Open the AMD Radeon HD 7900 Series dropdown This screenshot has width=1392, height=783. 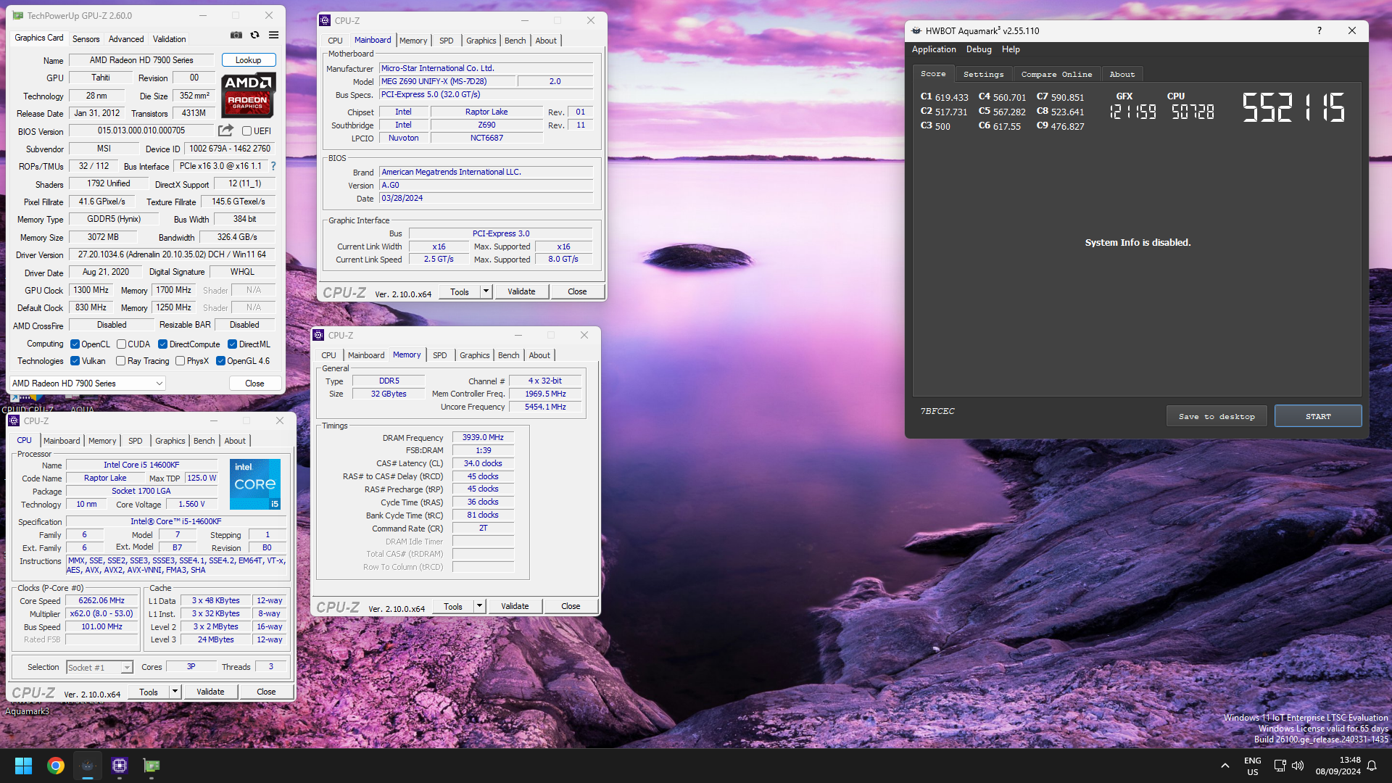[x=88, y=384]
